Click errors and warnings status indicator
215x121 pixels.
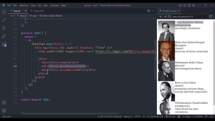click(x=7, y=117)
